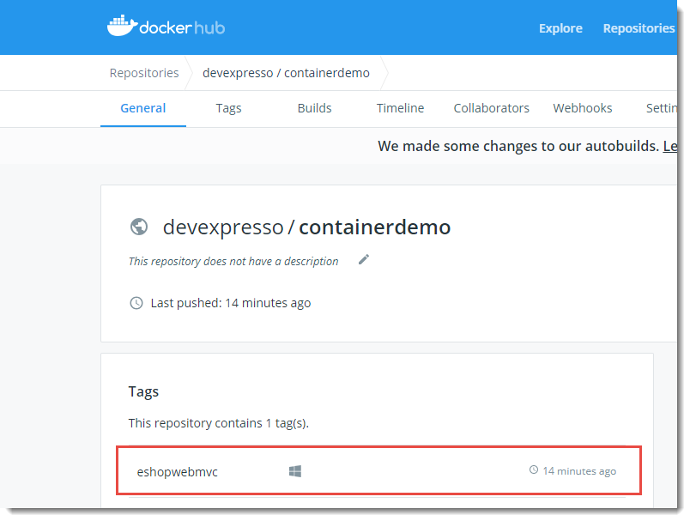
Task: Click the Docker whale logo
Action: (x=123, y=27)
